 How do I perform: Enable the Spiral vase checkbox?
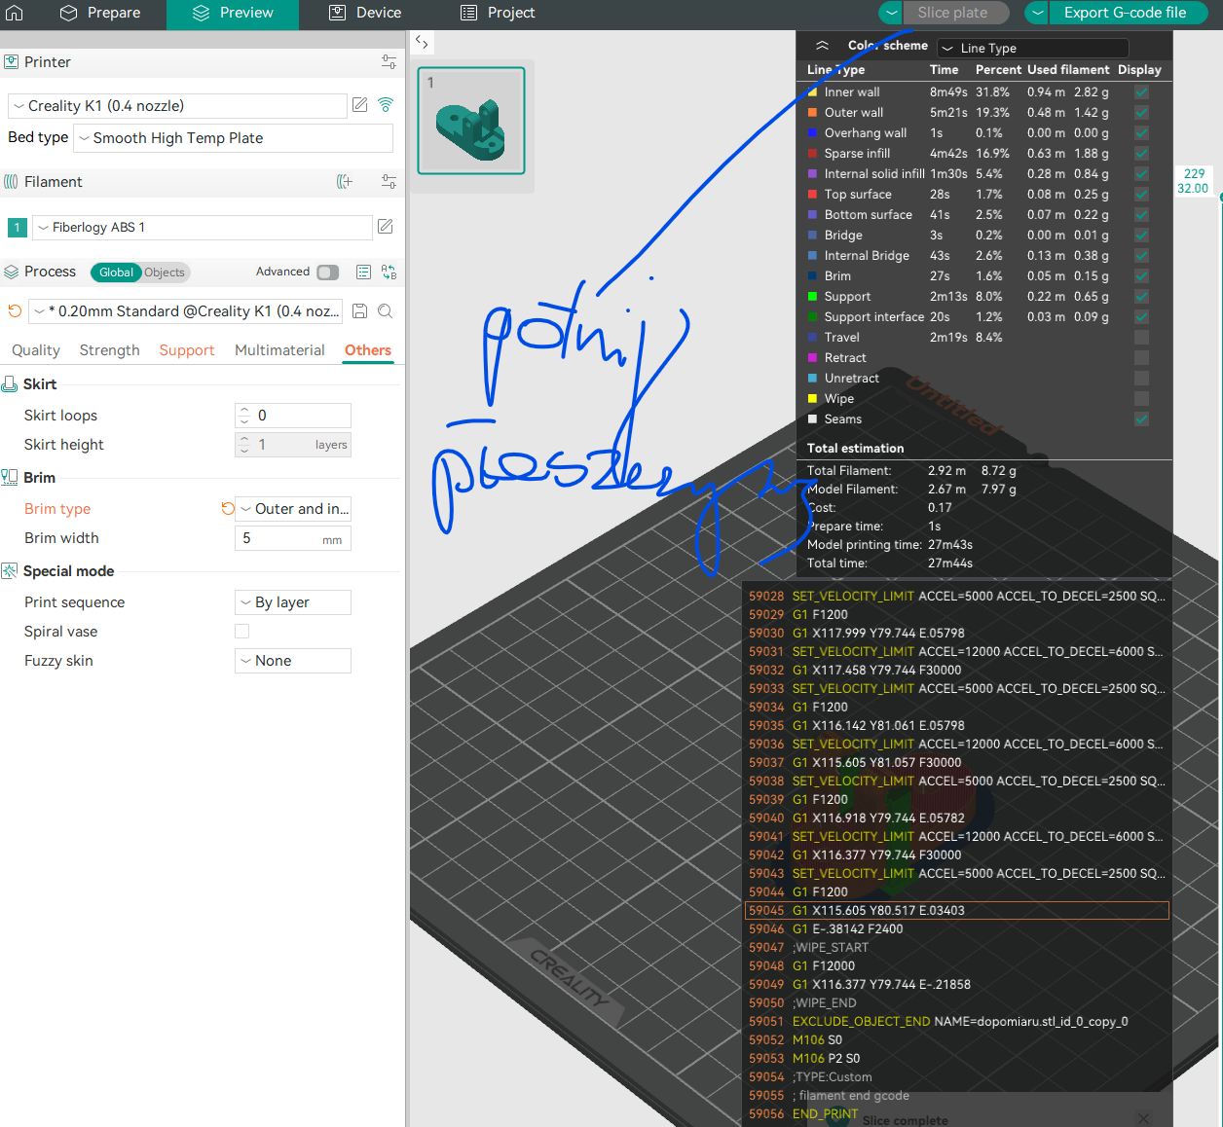click(x=242, y=632)
